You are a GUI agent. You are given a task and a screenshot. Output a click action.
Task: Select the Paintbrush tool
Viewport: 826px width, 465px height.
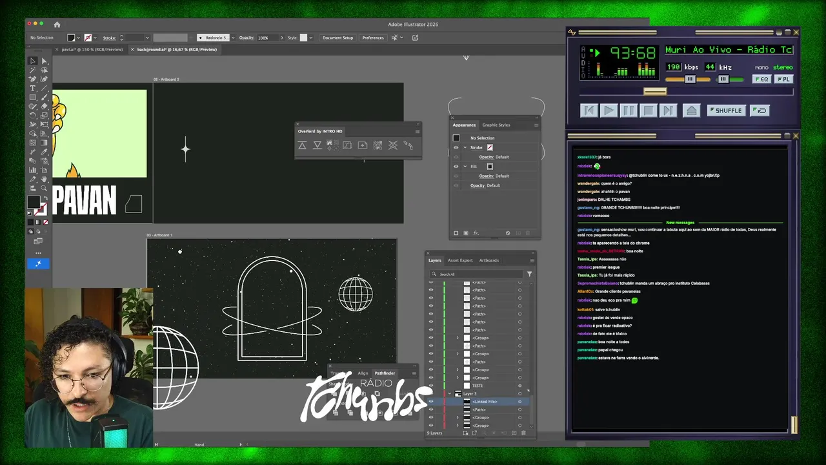tap(44, 97)
